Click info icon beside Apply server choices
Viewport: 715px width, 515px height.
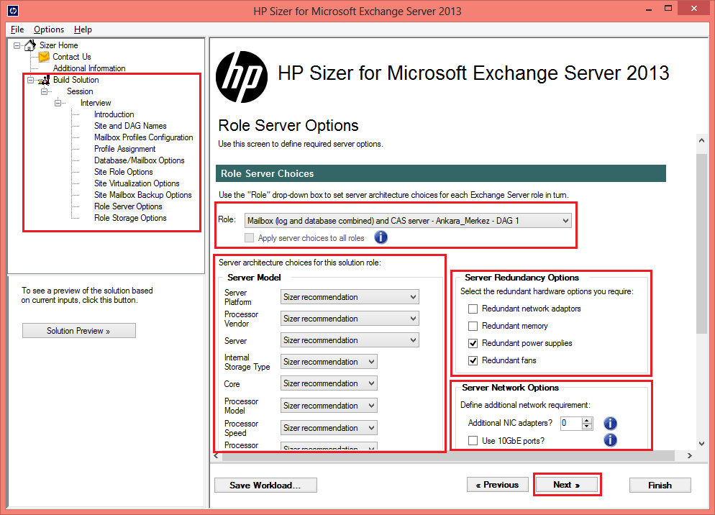coord(381,237)
